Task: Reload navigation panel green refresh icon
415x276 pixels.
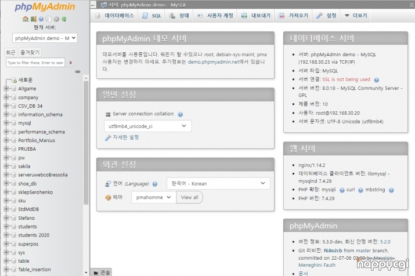Action: pyautogui.click(x=64, y=19)
